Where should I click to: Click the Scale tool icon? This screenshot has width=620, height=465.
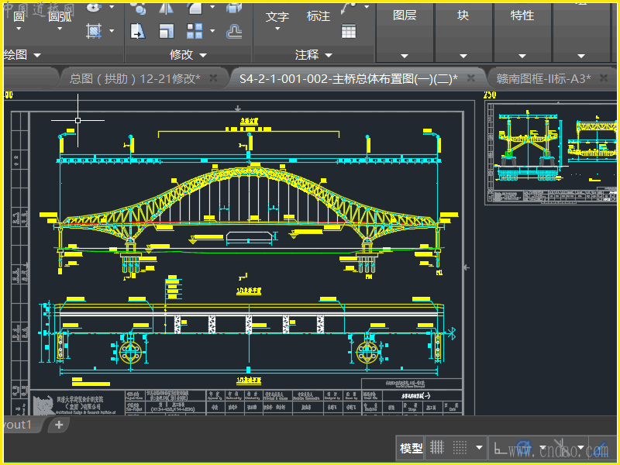166,31
